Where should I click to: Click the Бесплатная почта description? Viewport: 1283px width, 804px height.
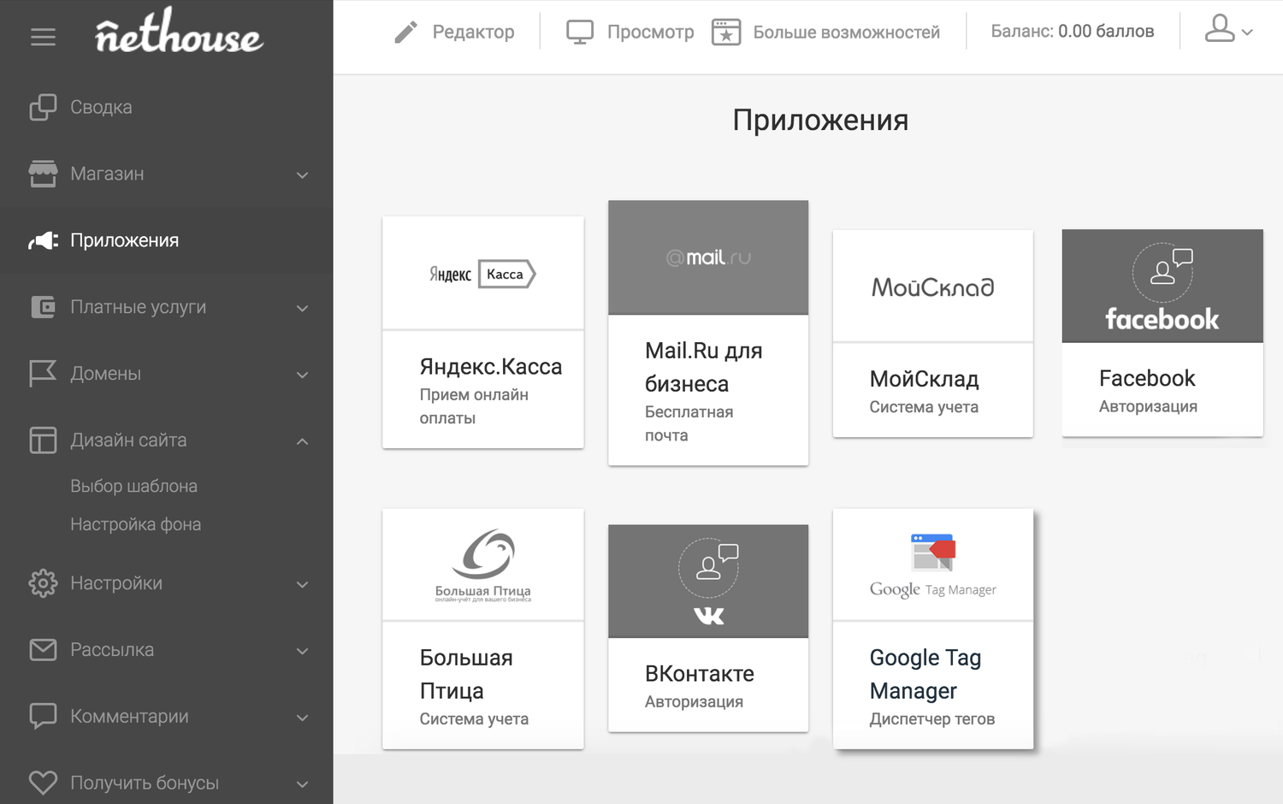[689, 423]
